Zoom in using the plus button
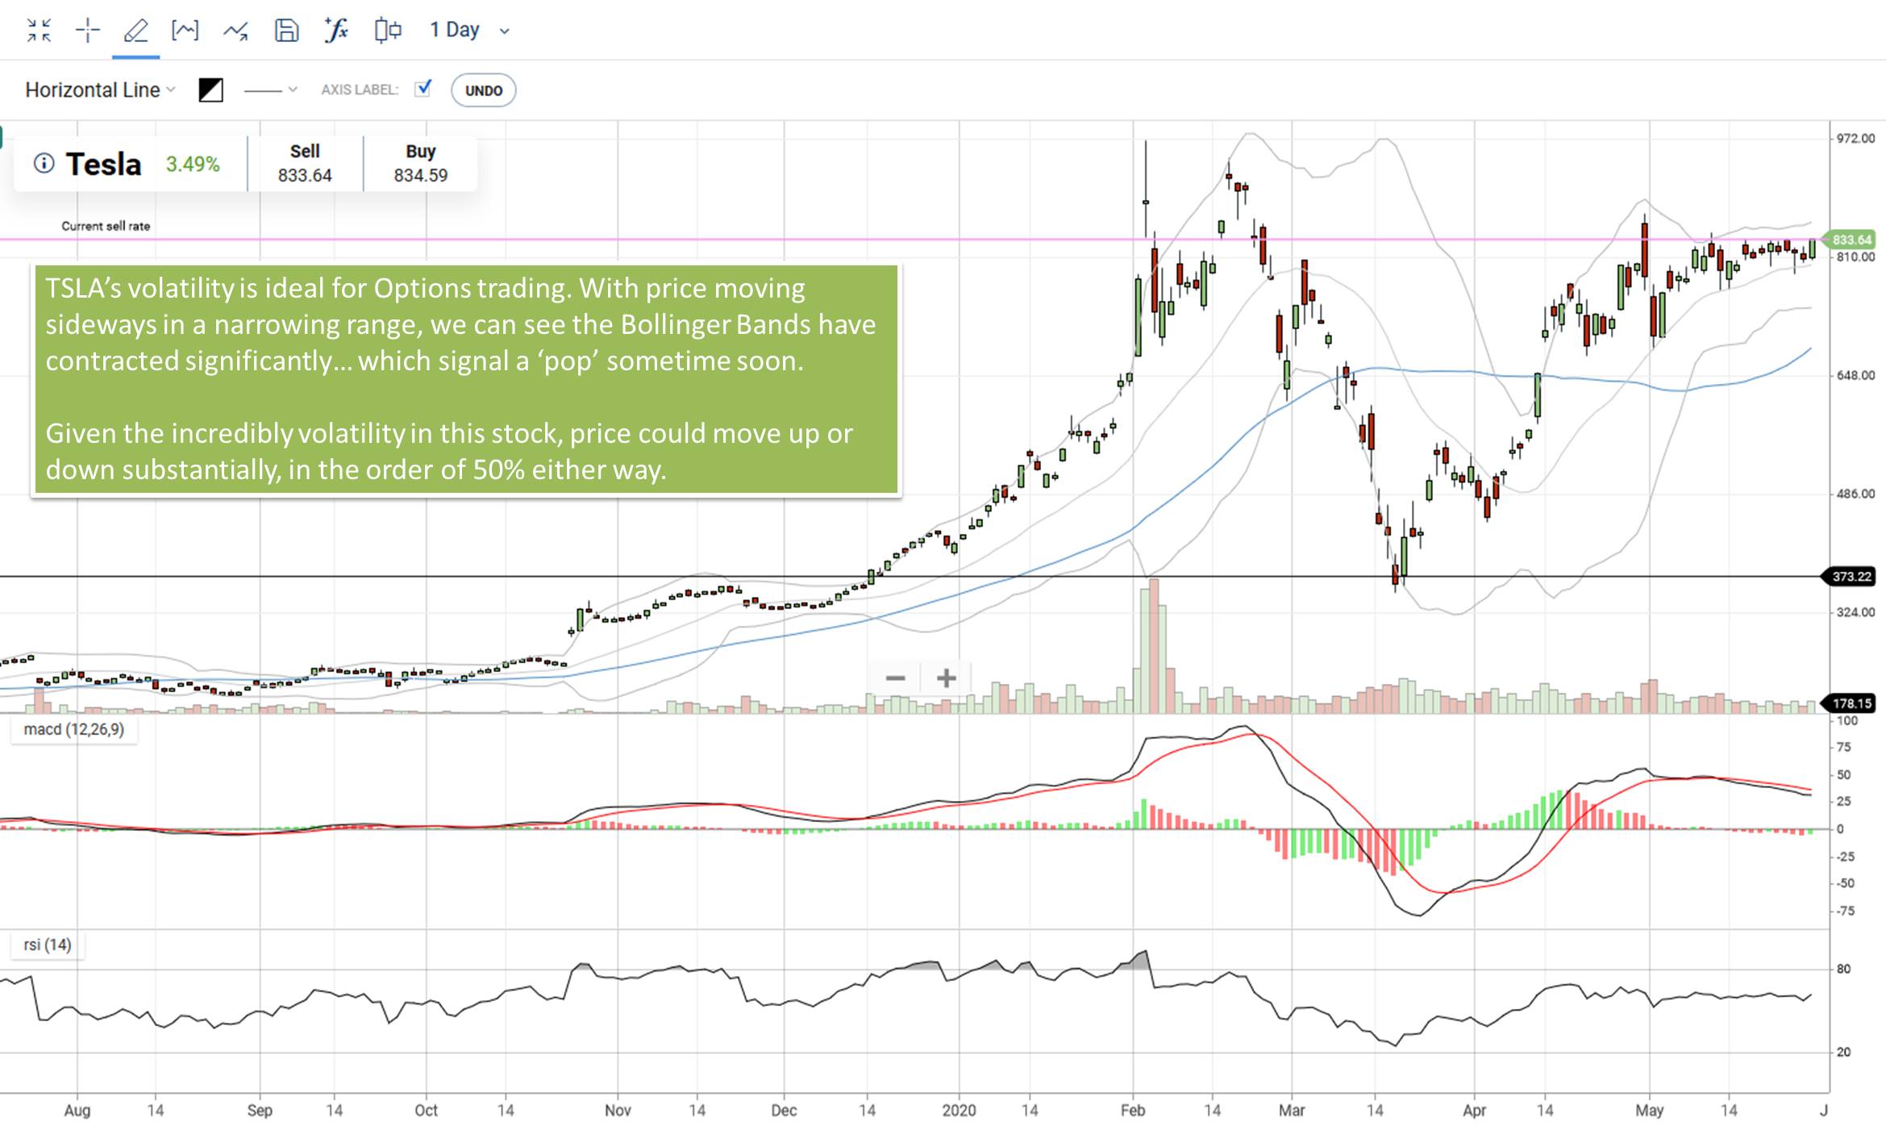This screenshot has height=1143, width=1886. (x=945, y=678)
